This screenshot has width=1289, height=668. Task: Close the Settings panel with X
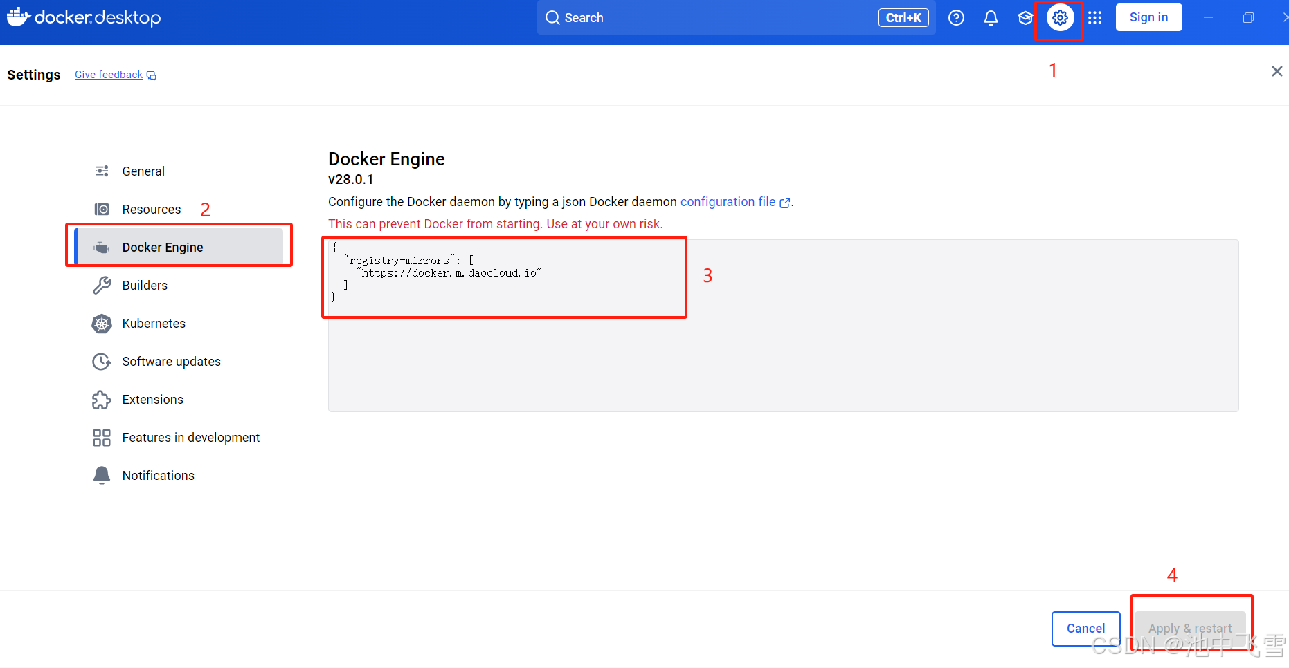(1277, 71)
